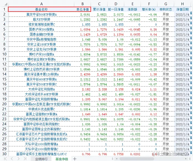Click the tab bar splitter handle
This screenshot has height=161, width=193.
coord(112,159)
